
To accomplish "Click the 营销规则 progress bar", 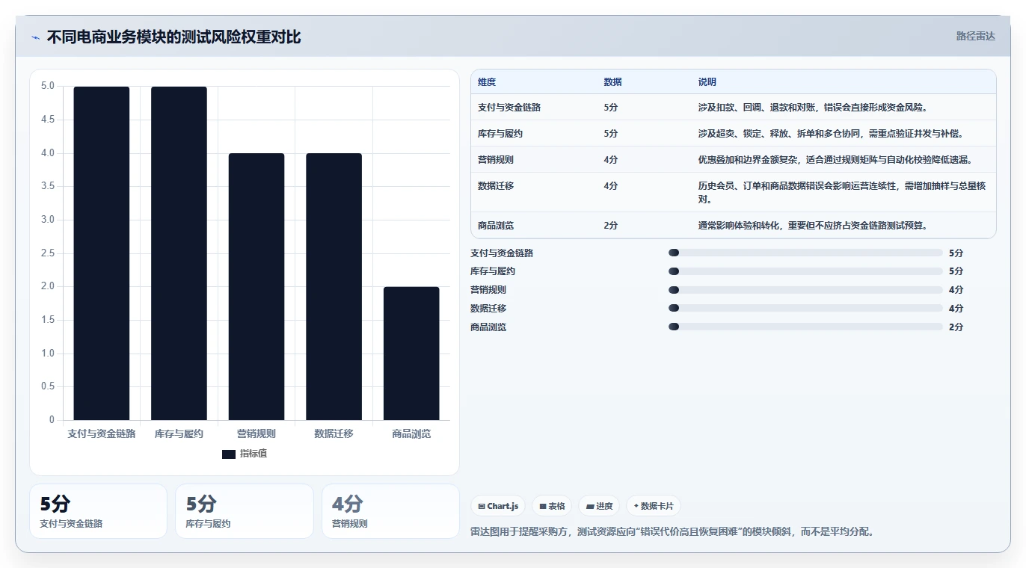I will 805,290.
